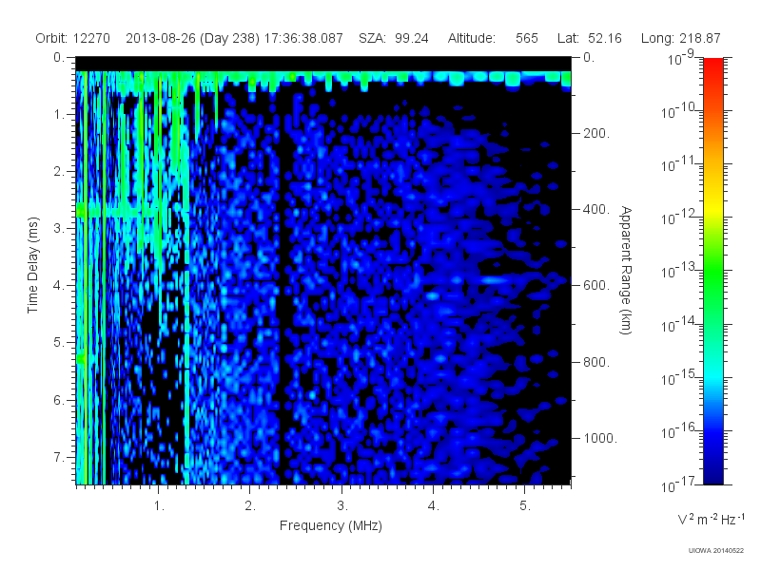Click the '1000.' apparent range tick label

pyautogui.click(x=600, y=438)
